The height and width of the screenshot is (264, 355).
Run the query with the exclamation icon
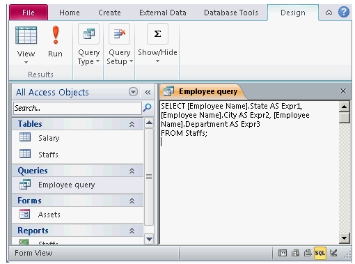pos(56,36)
